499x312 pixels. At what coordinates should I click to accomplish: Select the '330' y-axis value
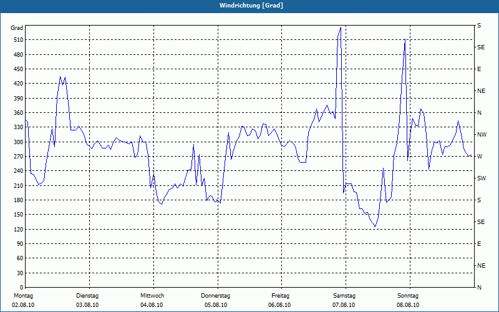(x=19, y=127)
